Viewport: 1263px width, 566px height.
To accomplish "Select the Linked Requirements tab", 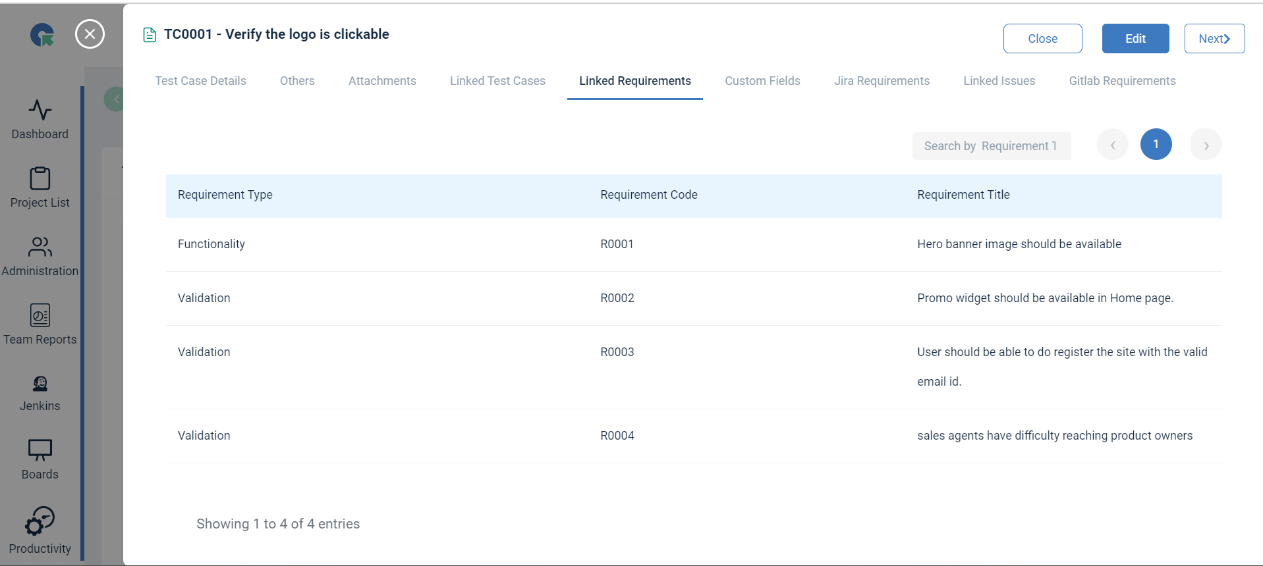I will [635, 81].
